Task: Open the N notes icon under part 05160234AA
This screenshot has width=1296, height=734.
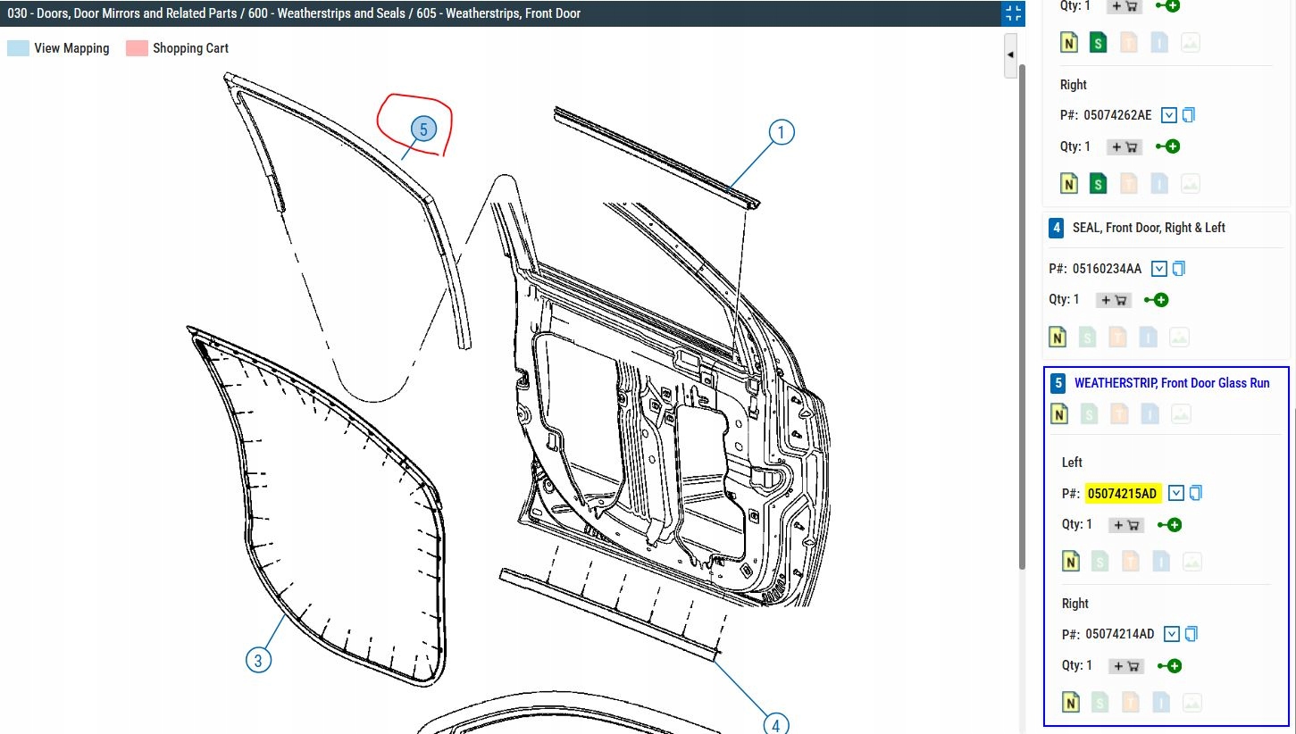Action: click(1058, 338)
